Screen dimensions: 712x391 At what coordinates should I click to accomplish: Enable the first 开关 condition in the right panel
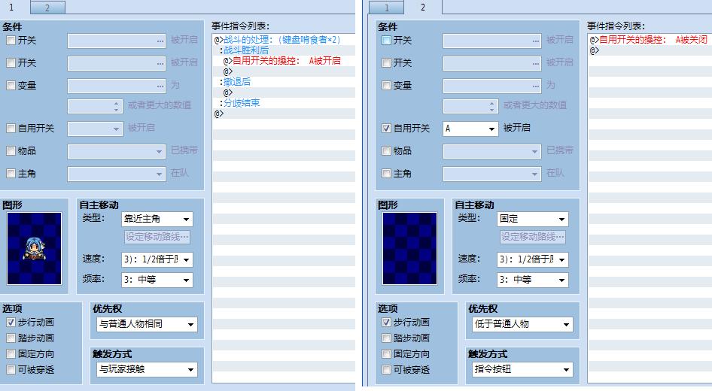point(386,41)
